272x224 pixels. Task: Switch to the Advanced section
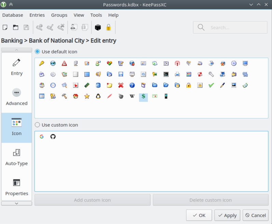pyautogui.click(x=17, y=98)
